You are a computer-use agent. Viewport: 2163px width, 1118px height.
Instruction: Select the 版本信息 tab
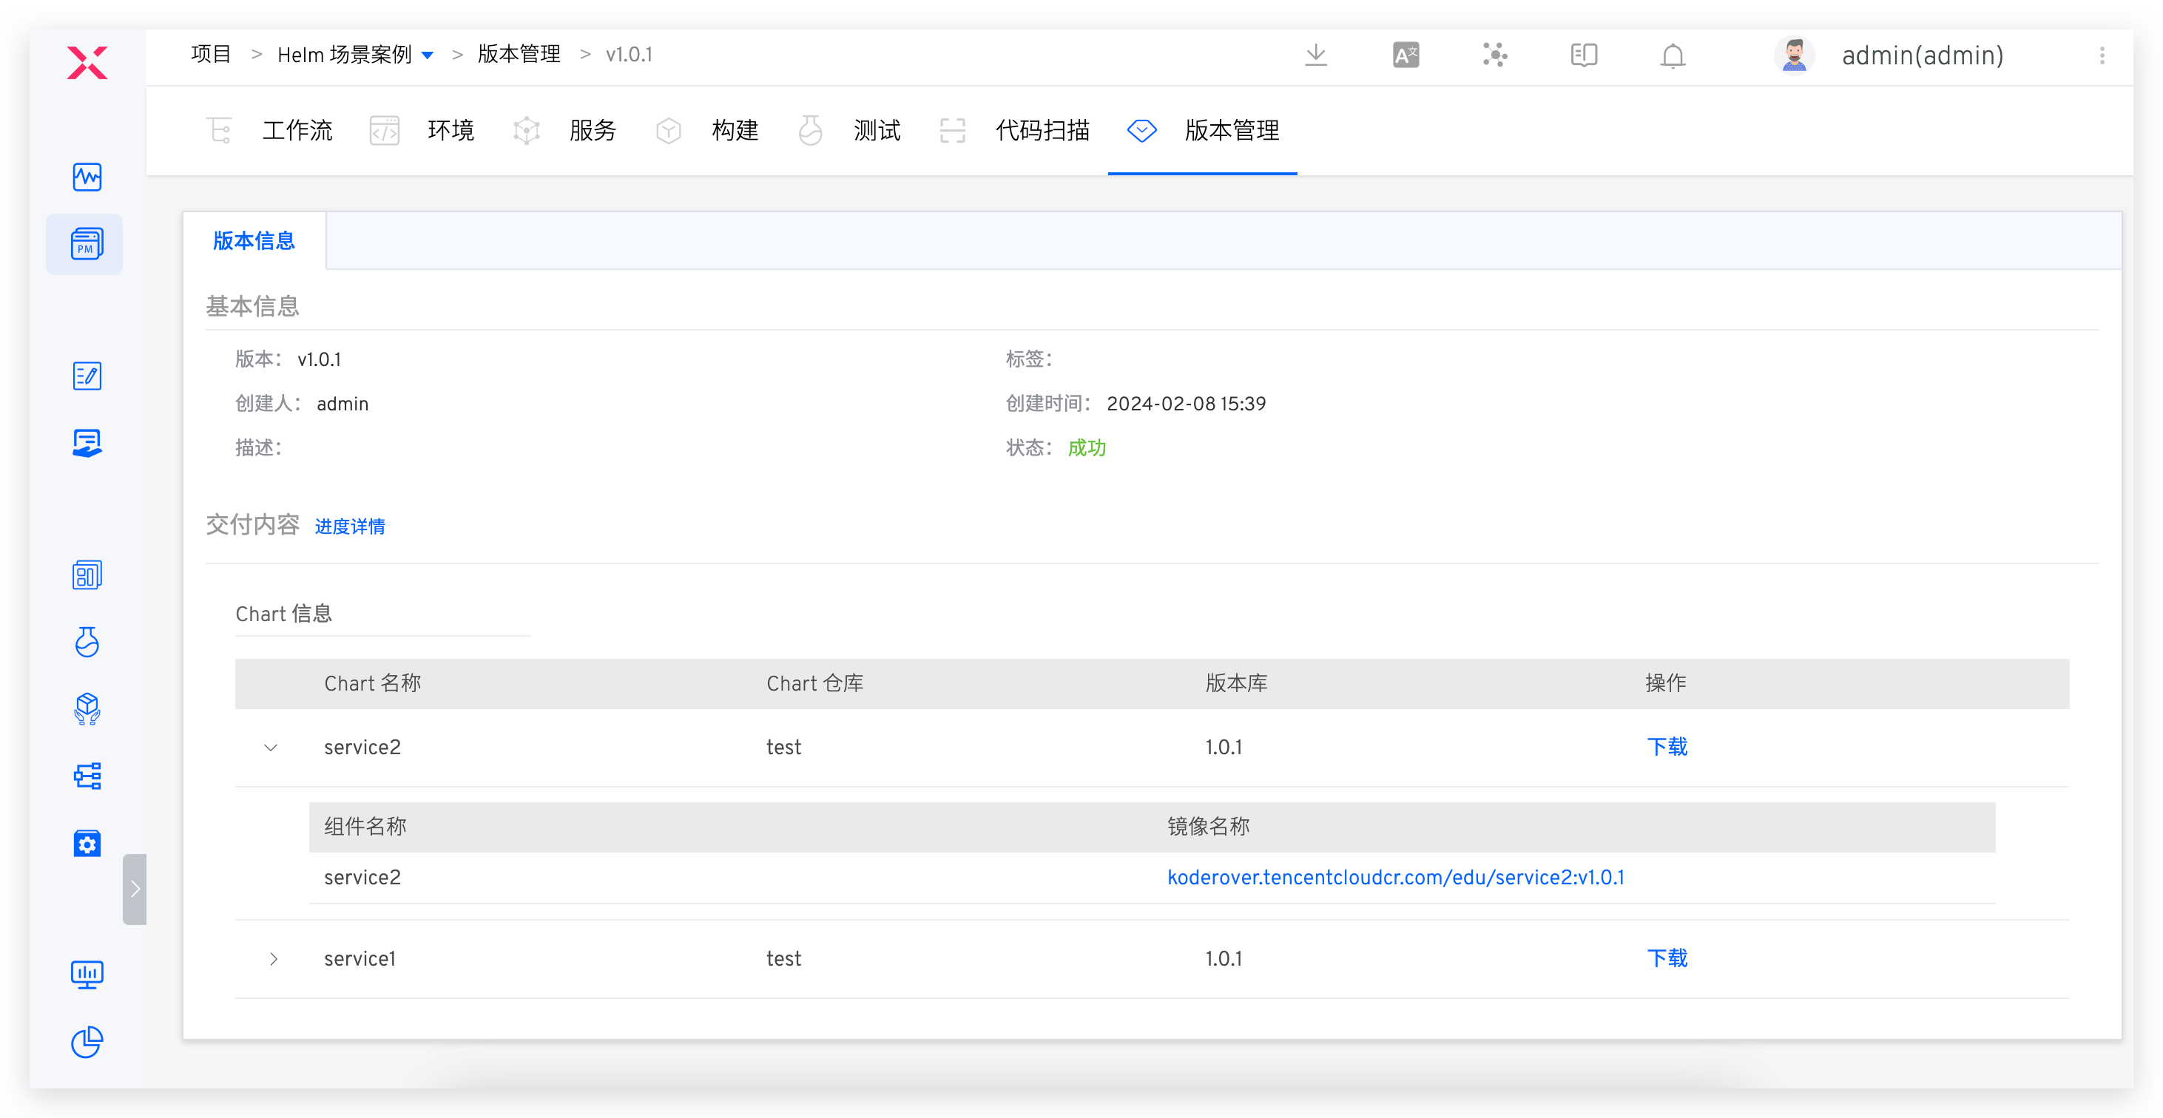(x=254, y=241)
